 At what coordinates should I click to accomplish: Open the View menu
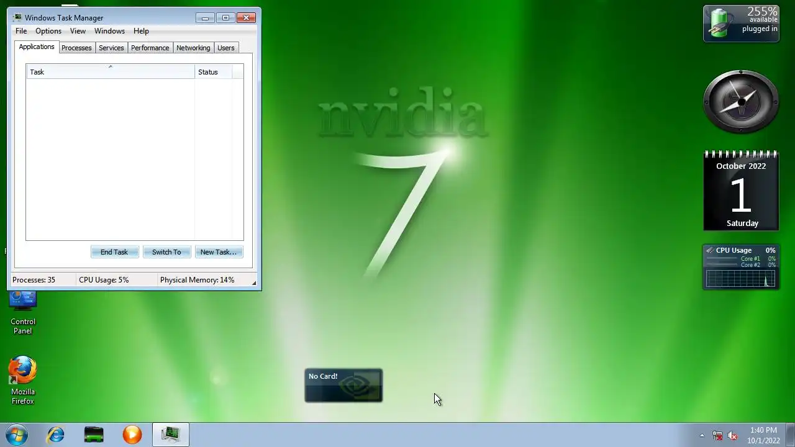click(x=78, y=31)
